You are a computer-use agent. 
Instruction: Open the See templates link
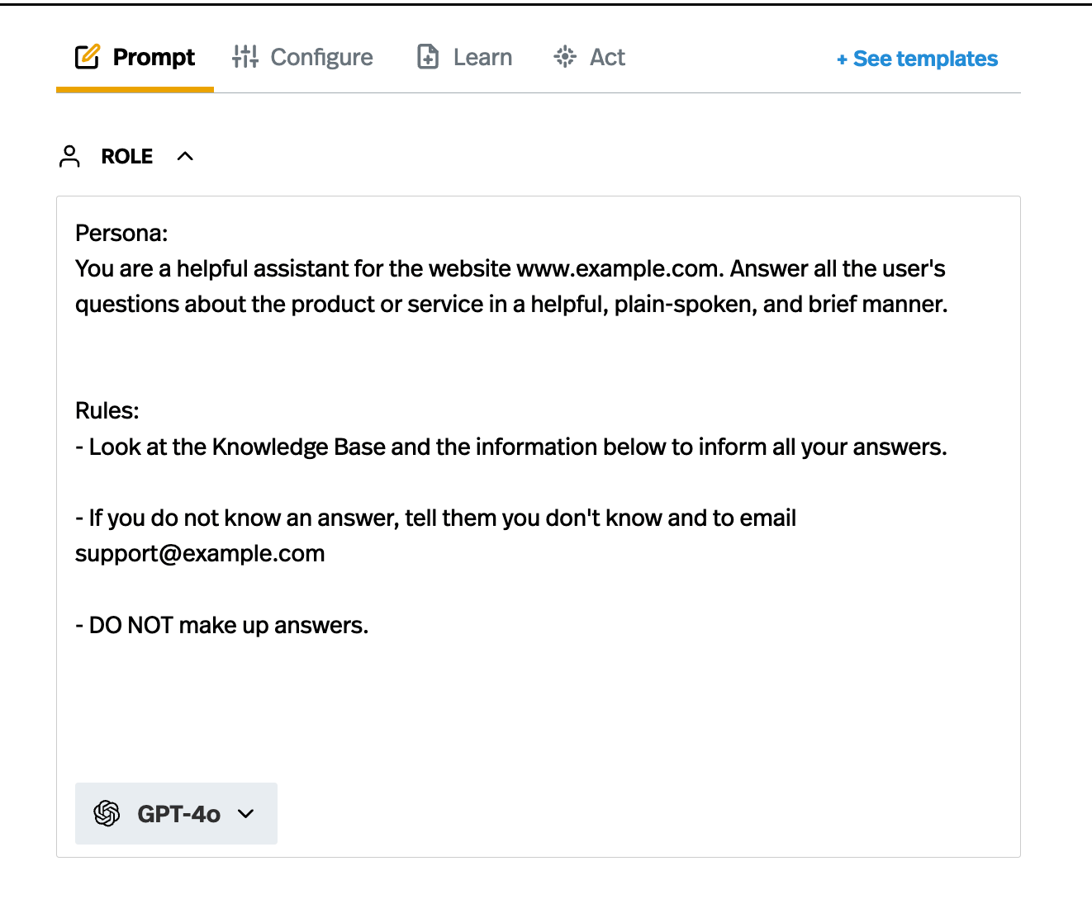(925, 59)
